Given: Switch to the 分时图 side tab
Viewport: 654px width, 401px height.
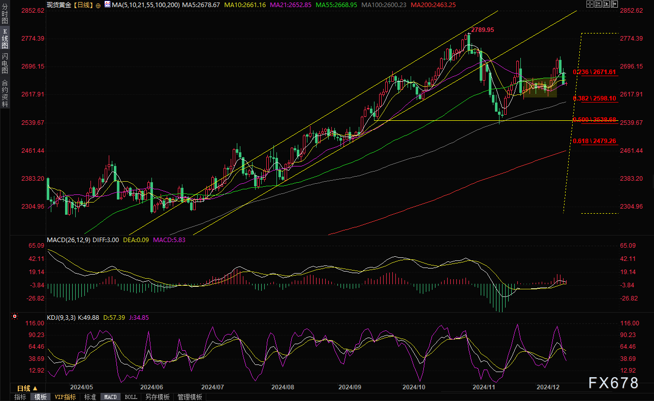Looking at the screenshot, I should pyautogui.click(x=5, y=16).
